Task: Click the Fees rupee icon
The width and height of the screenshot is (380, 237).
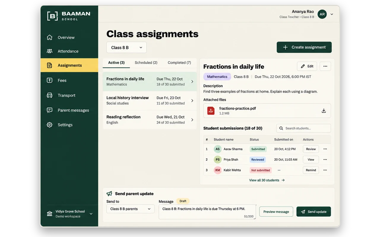Action: point(50,80)
